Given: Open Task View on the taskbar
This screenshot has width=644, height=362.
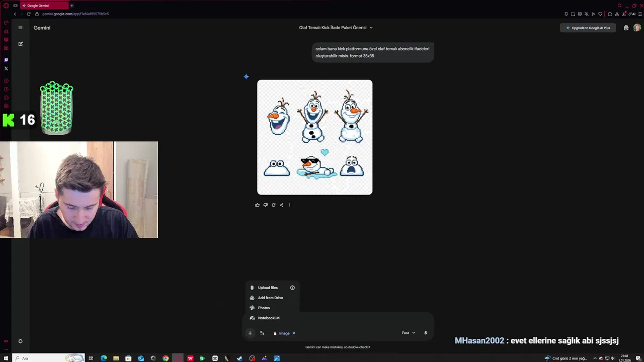Looking at the screenshot, I should pyautogui.click(x=91, y=358).
